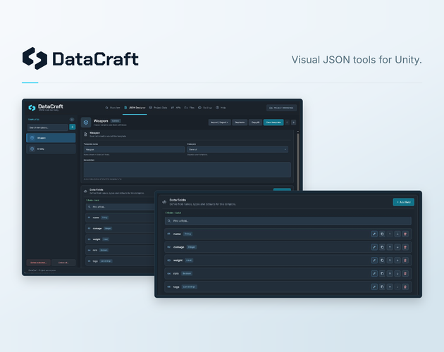Delete the tags field
This screenshot has height=352, width=444.
405,287
